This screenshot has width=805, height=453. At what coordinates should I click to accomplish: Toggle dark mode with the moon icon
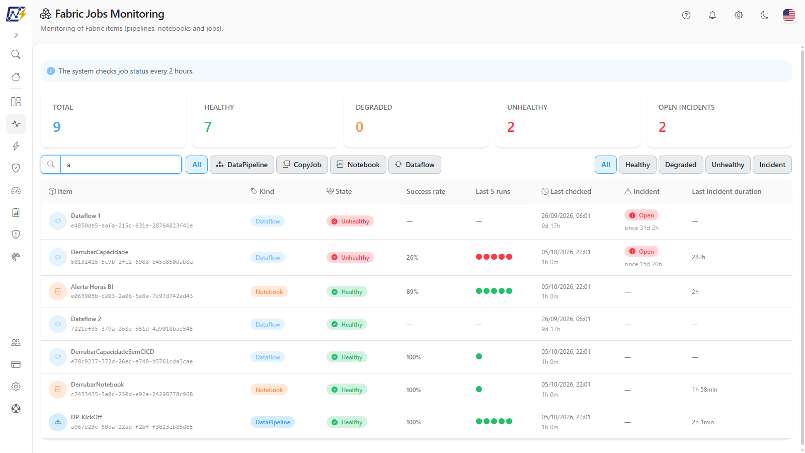(x=765, y=15)
